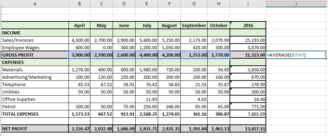Viewport: 328px width, 136px height.
Task: Select July total expenses 2,568.25
Action: 147,114
